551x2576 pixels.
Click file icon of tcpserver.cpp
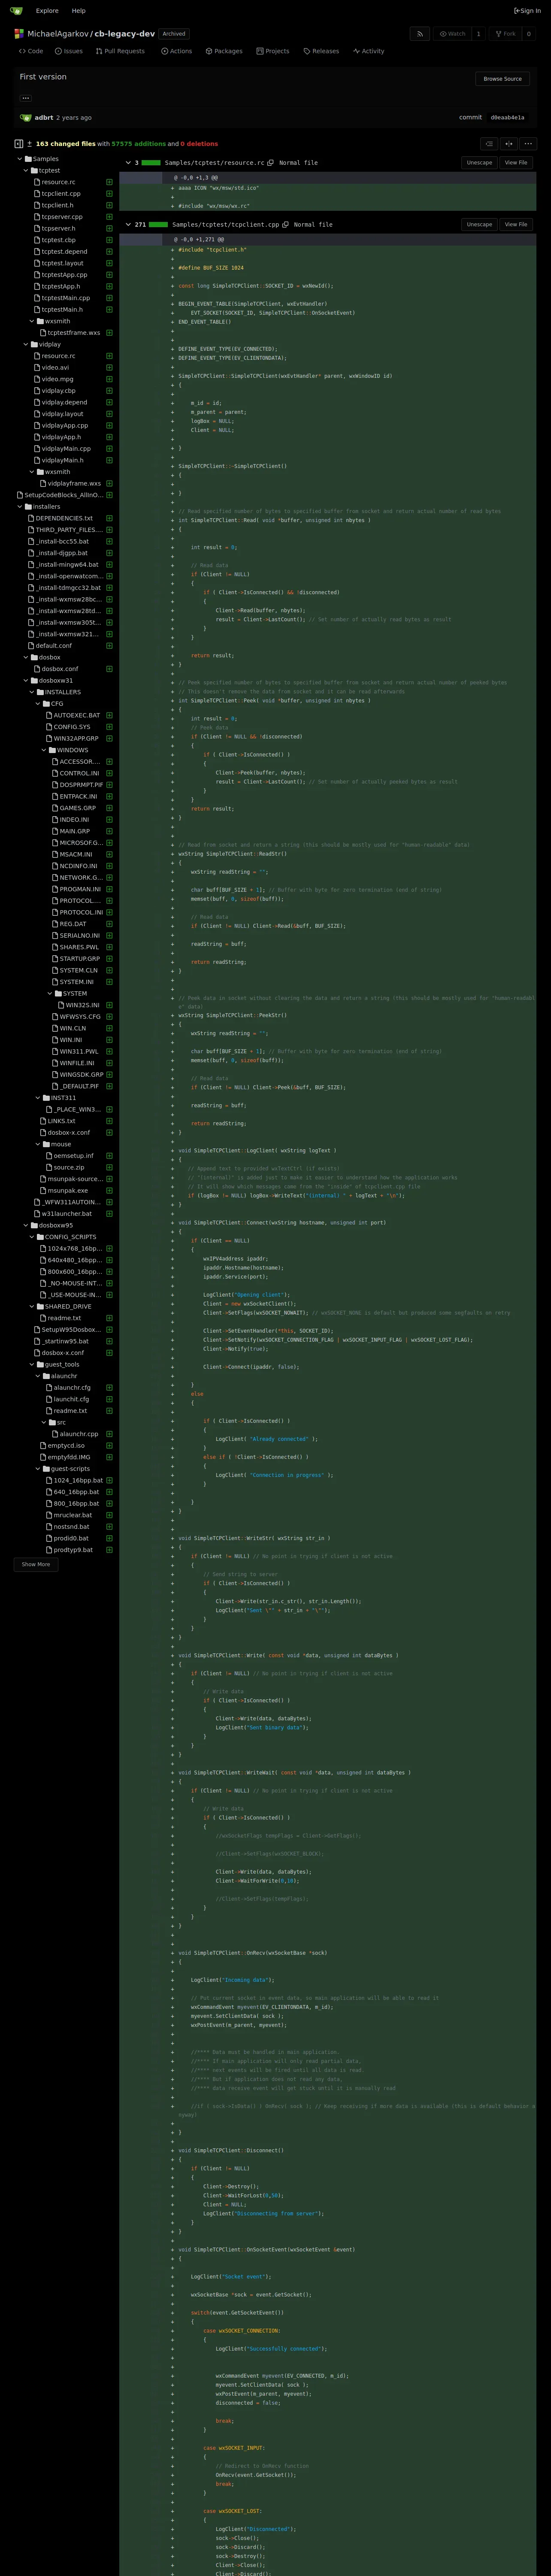pyautogui.click(x=37, y=217)
